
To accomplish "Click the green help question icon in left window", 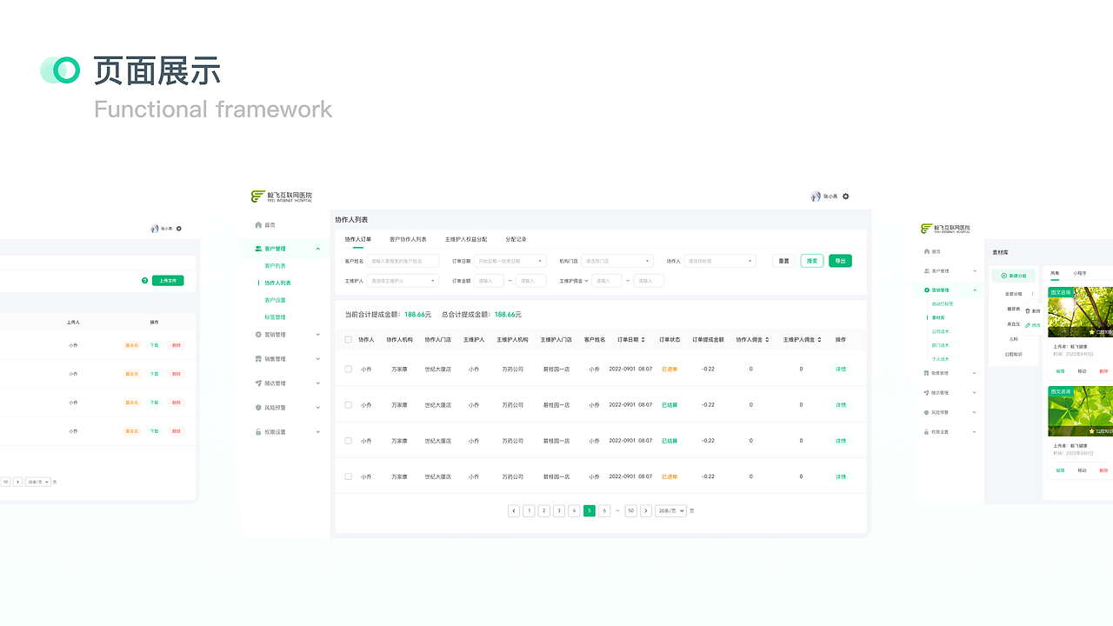I will coord(144,281).
